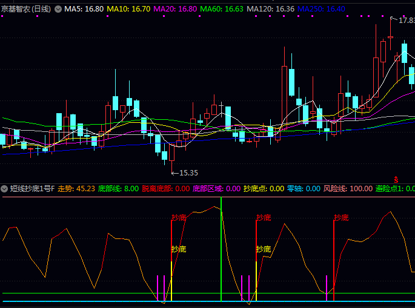Select the MA5 moving average label

(x=83, y=9)
